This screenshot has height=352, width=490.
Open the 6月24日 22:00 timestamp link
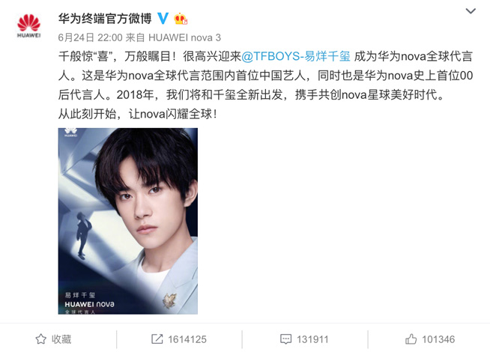coord(91,37)
